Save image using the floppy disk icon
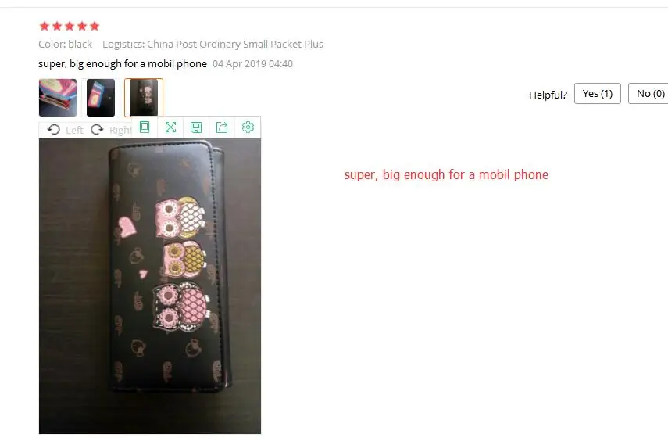Viewport: 668px width, 445px height. (196, 127)
